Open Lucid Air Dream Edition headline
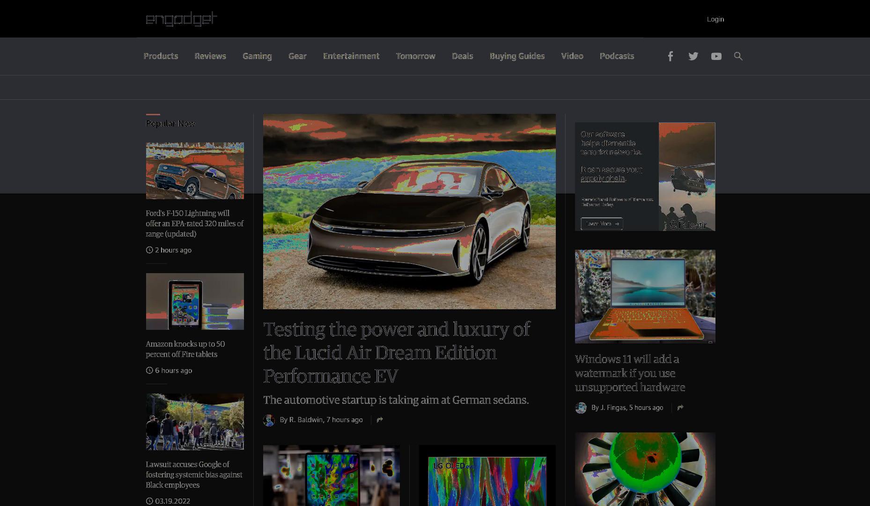The height and width of the screenshot is (506, 870). (397, 353)
